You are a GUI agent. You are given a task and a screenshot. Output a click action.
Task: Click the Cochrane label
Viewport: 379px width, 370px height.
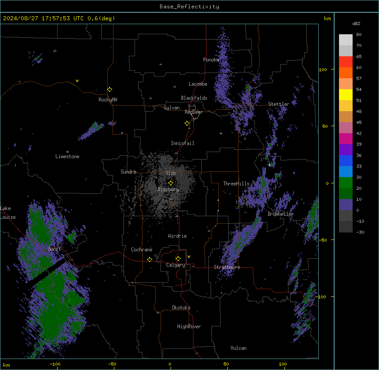[142, 250]
